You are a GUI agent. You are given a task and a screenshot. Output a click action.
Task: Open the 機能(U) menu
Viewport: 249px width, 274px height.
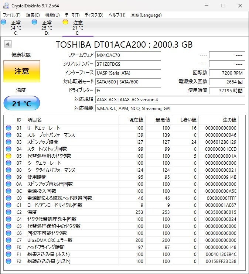tap(52, 15)
